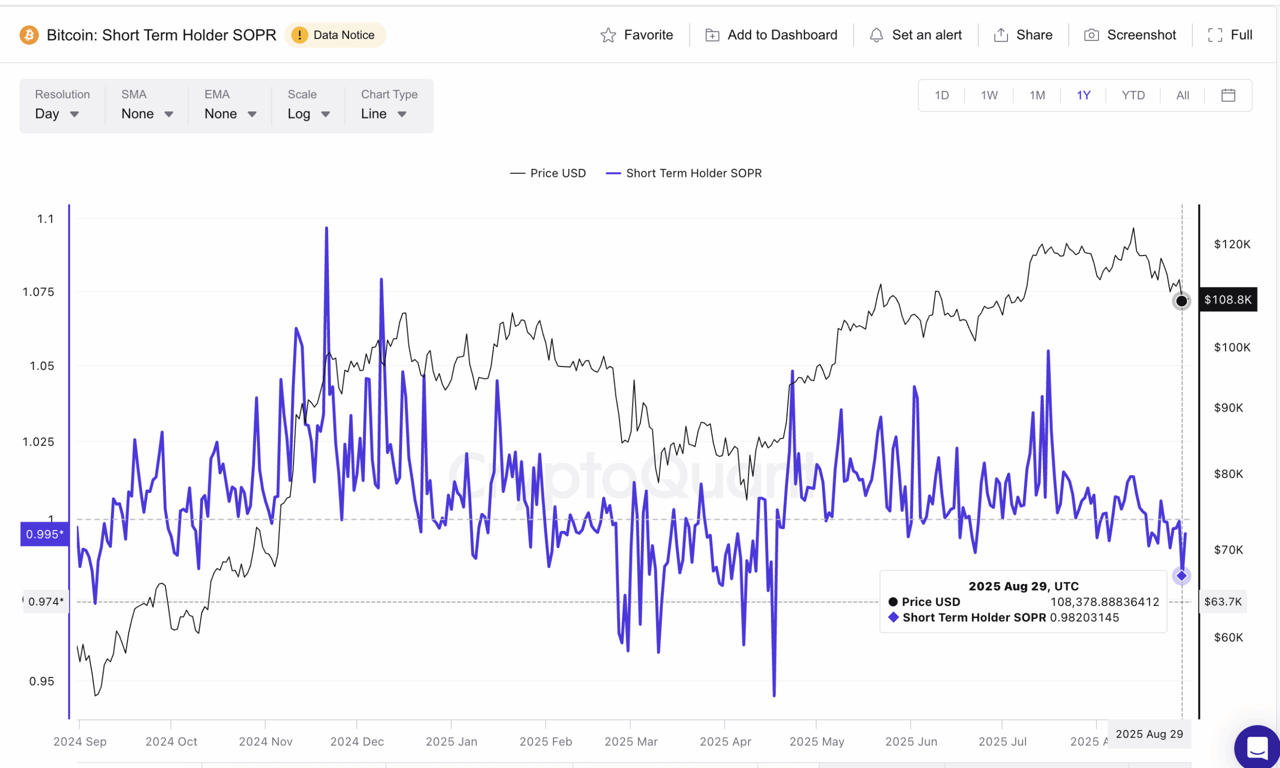This screenshot has width=1280, height=768.
Task: Open the Data Notice badge
Action: click(x=335, y=35)
